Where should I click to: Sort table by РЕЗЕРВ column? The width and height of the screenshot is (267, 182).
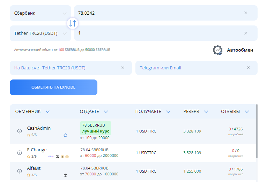coord(196,112)
